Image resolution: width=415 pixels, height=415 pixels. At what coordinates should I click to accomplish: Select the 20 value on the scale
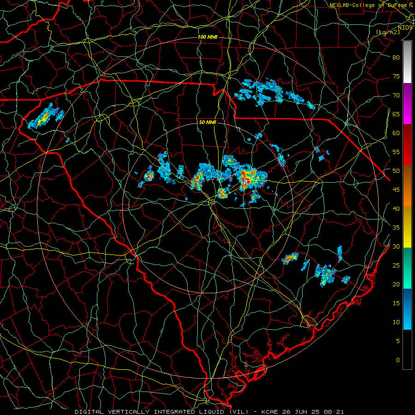coord(396,285)
